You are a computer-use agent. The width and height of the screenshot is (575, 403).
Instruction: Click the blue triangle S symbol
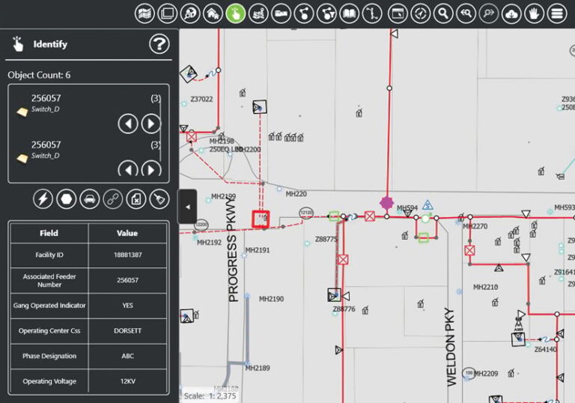coord(428,204)
